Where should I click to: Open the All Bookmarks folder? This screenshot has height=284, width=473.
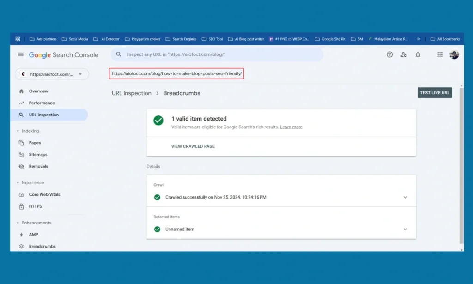[x=445, y=39]
